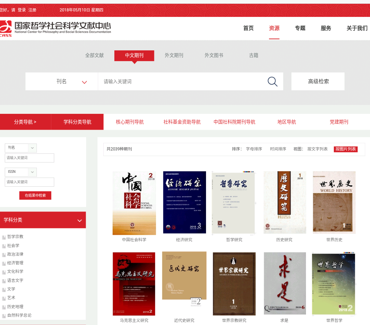This screenshot has height=325, width=370.
Task: Switch view to 按图片列表
Action: tap(346, 149)
